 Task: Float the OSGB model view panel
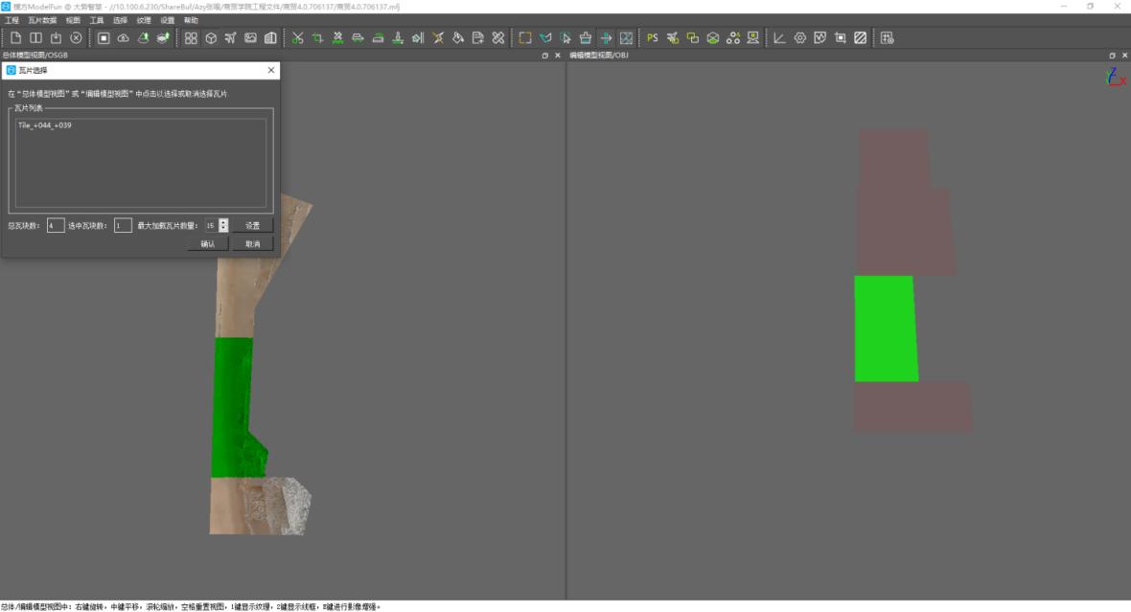544,56
